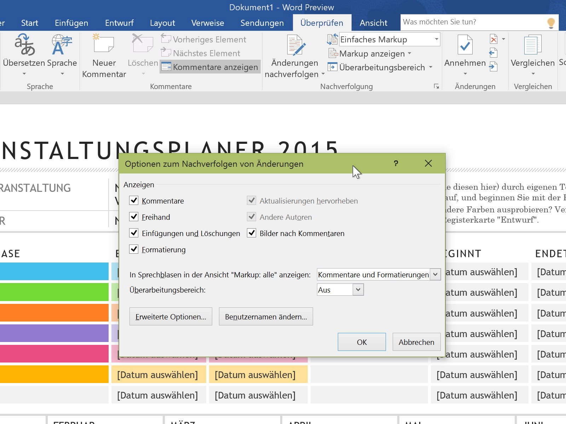Viewport: 566px width, 424px height.
Task: Select the blue phase color bar
Action: (x=54, y=271)
